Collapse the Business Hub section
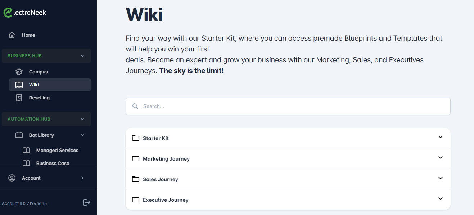The width and height of the screenshot is (474, 215). pyautogui.click(x=82, y=56)
